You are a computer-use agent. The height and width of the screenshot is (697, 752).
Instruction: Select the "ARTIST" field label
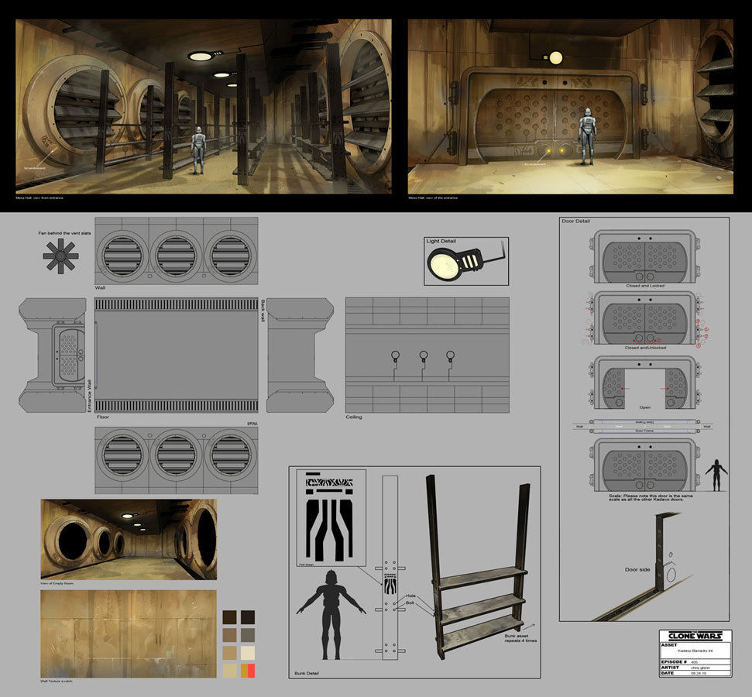point(670,668)
